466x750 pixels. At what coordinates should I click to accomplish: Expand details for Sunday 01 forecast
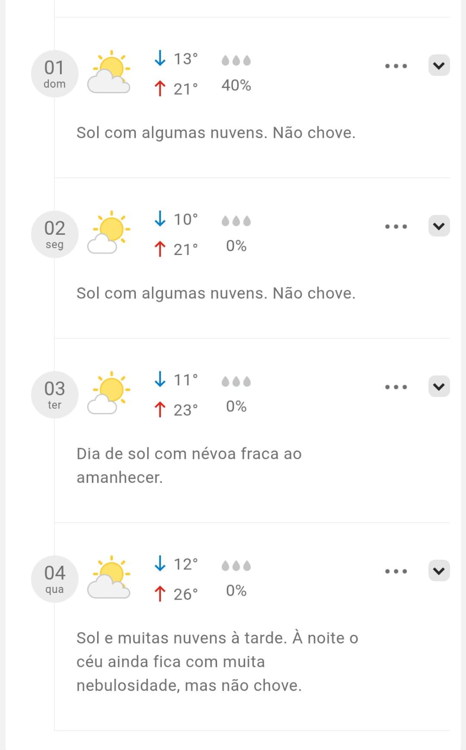coord(439,66)
